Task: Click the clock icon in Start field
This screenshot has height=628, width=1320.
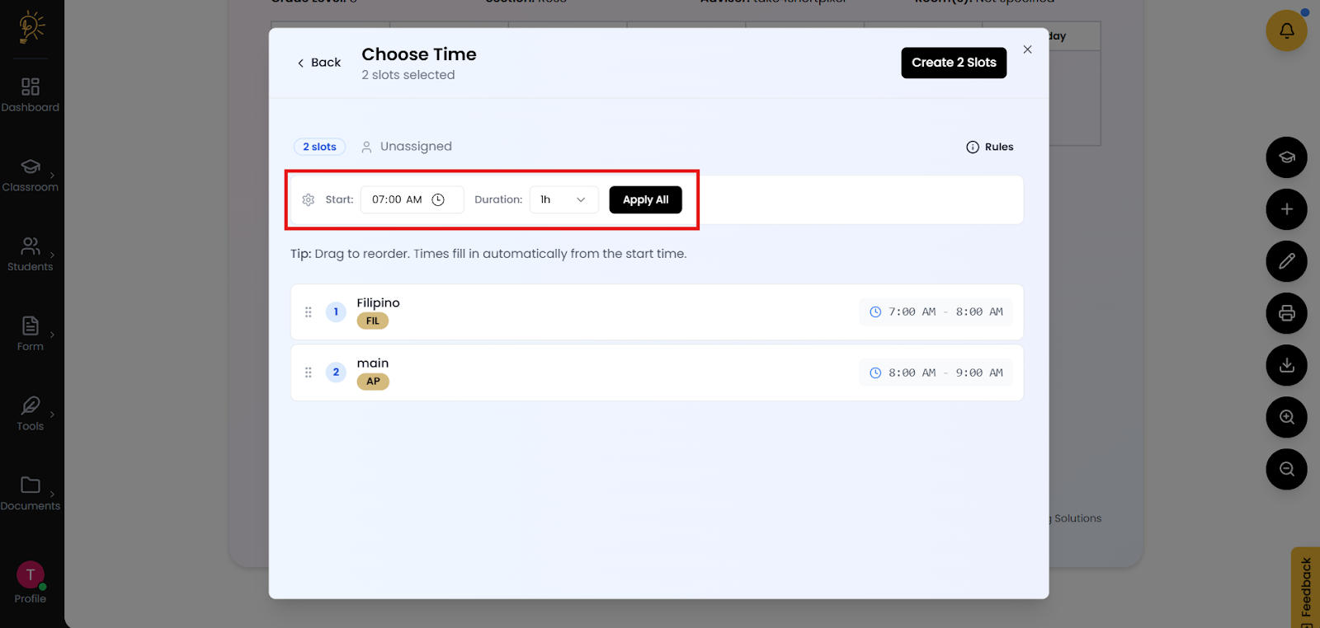Action: (438, 199)
